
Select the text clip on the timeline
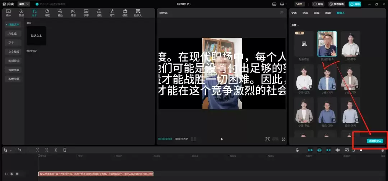pyautogui.click(x=96, y=174)
